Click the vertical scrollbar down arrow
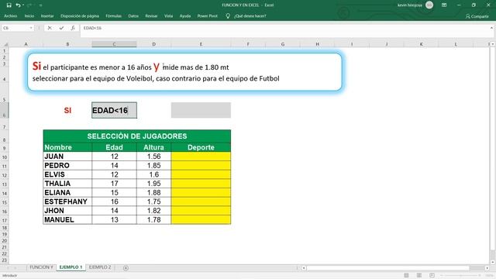 point(493,262)
